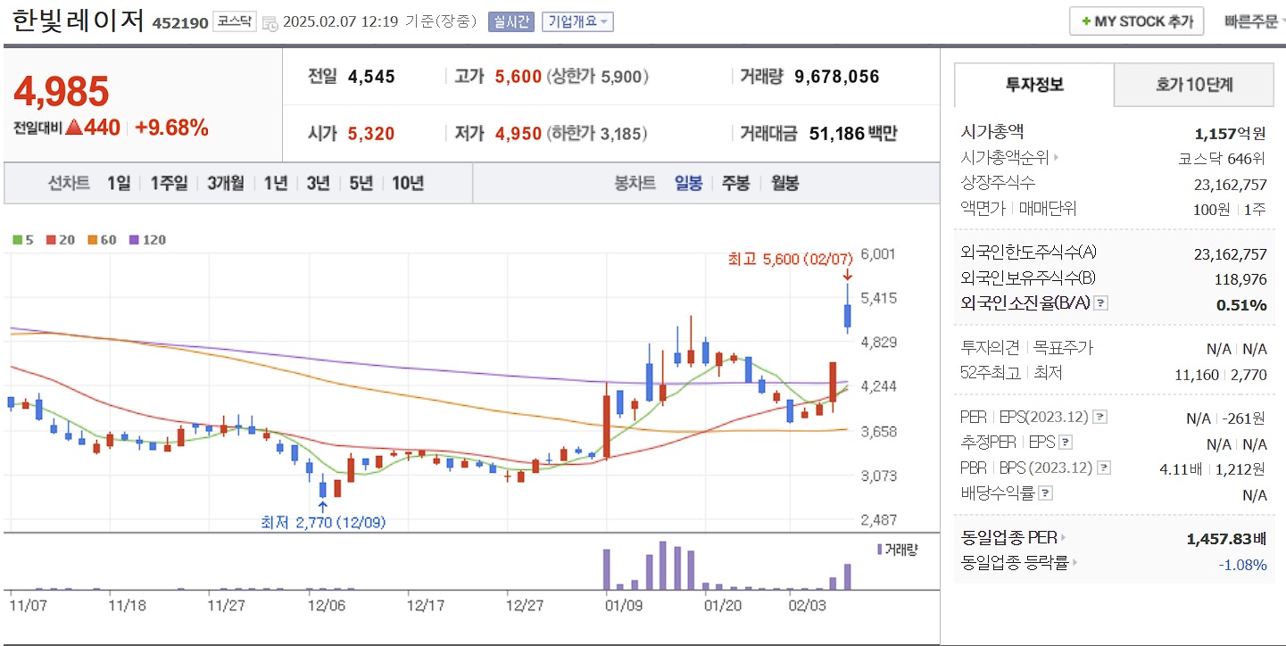Click the 52주최고 최저 value 11,160 | 2,770
1286x646 pixels.
tap(1221, 375)
